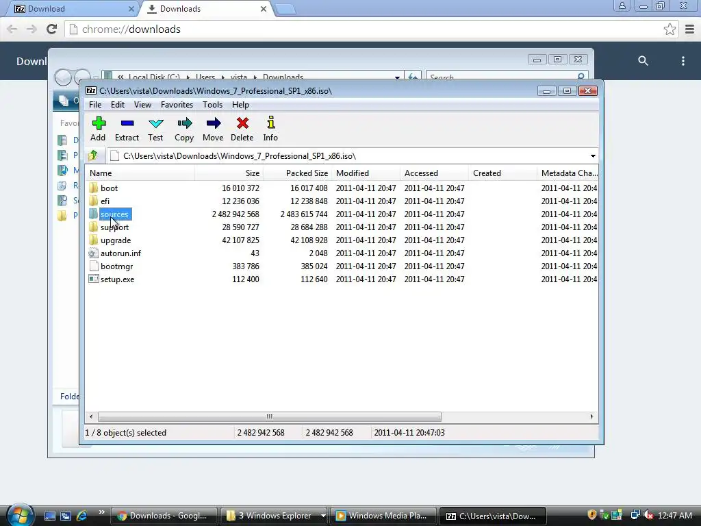Click the horizontal scrollbar thumb in 7-Zip
The width and height of the screenshot is (701, 526).
pyautogui.click(x=270, y=416)
